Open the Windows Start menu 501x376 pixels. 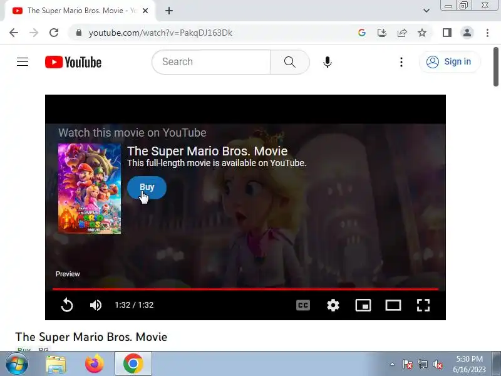click(x=16, y=364)
